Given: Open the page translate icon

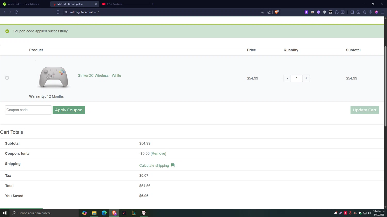Looking at the screenshot, I should (262, 12).
